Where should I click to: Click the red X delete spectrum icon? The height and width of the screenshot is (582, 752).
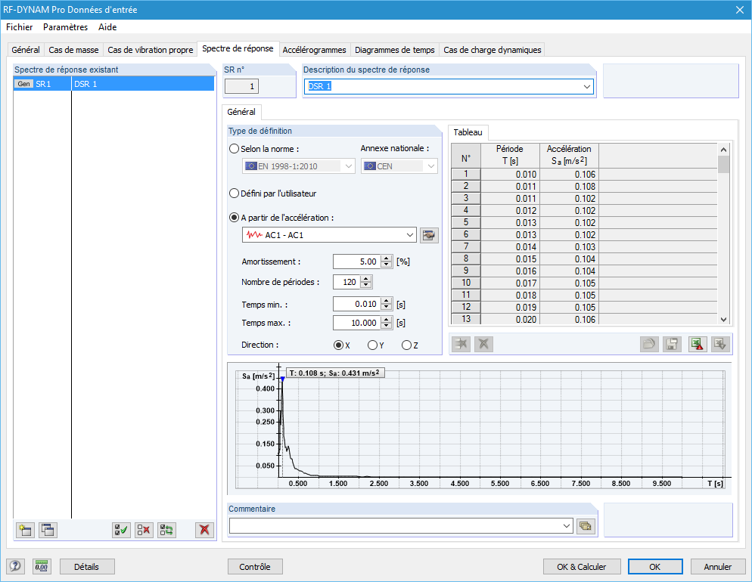tap(204, 530)
